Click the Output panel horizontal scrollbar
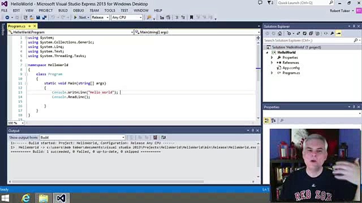The height and width of the screenshot is (203, 362). (x=107, y=182)
